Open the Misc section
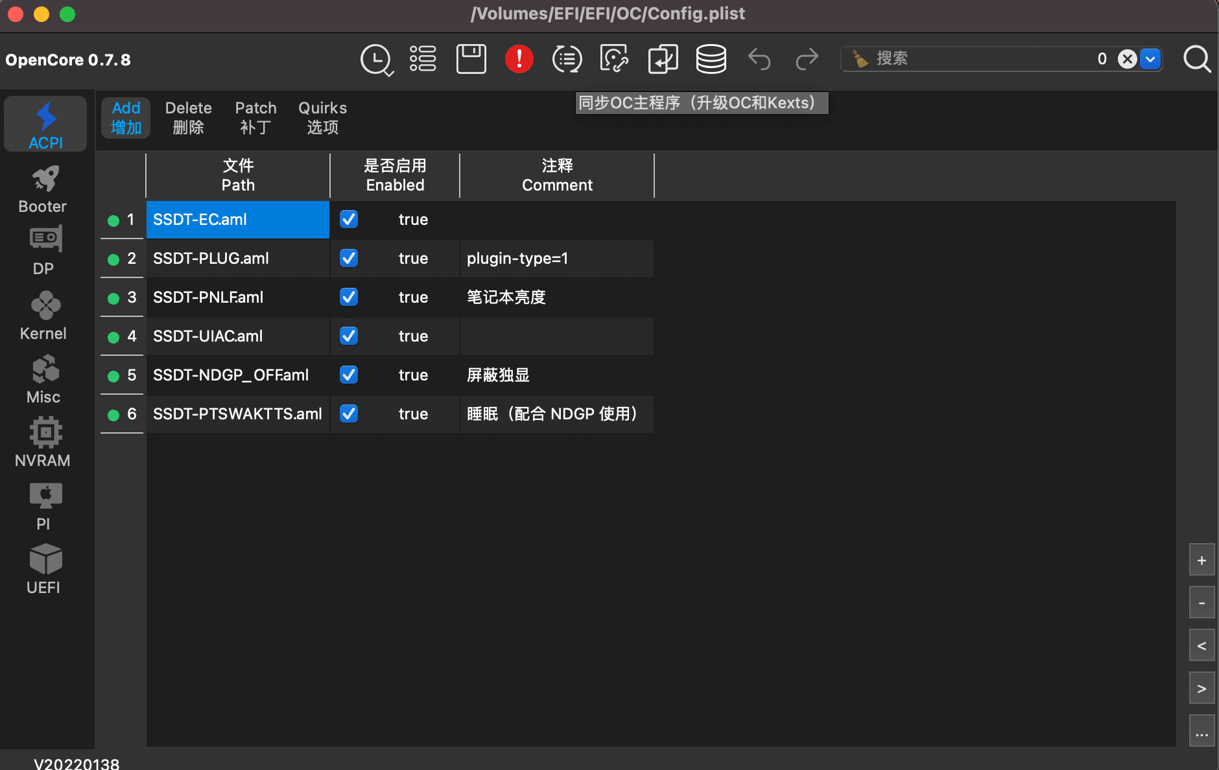Screen dimensions: 1219x770 click(x=43, y=379)
